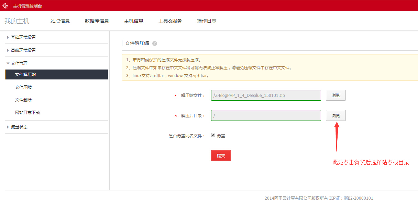Open 文件压缩 in the sidebar

[23, 87]
